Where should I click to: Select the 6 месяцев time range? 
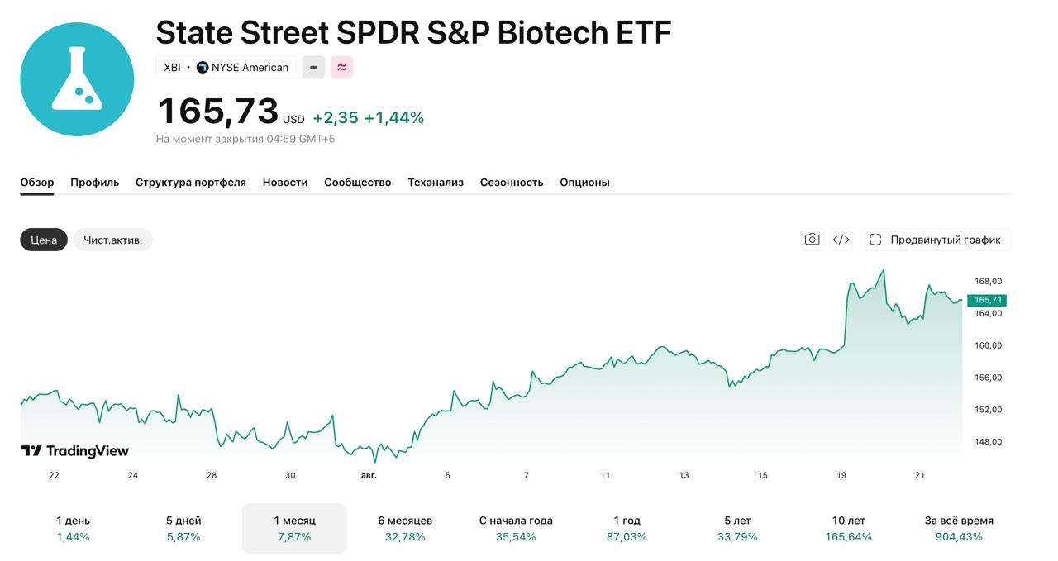click(x=405, y=529)
